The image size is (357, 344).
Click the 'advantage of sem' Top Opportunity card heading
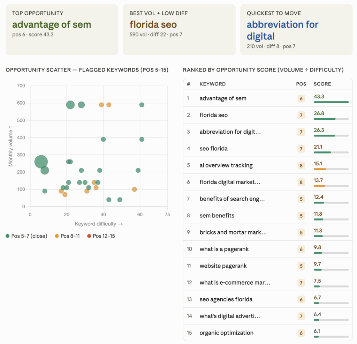pyautogui.click(x=52, y=25)
